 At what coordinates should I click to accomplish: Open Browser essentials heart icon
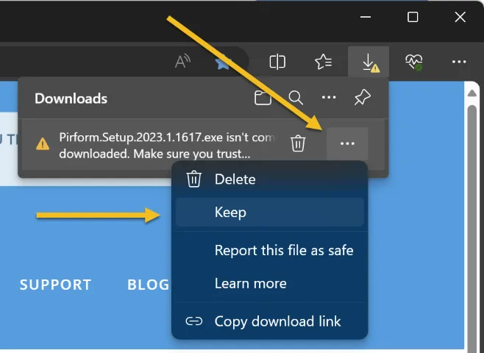[x=414, y=62]
